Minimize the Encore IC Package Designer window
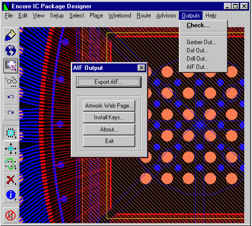This screenshot has width=252, height=226. (x=227, y=6)
